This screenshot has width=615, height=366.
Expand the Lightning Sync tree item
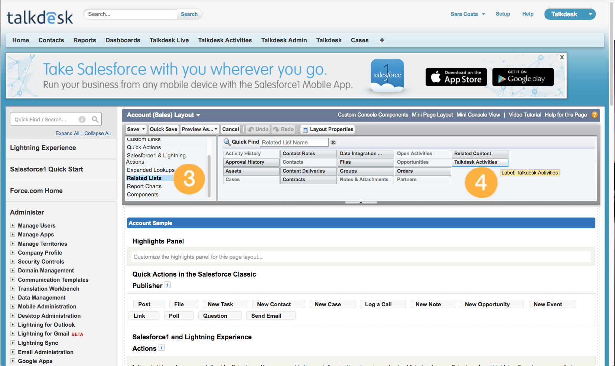[x=13, y=343]
